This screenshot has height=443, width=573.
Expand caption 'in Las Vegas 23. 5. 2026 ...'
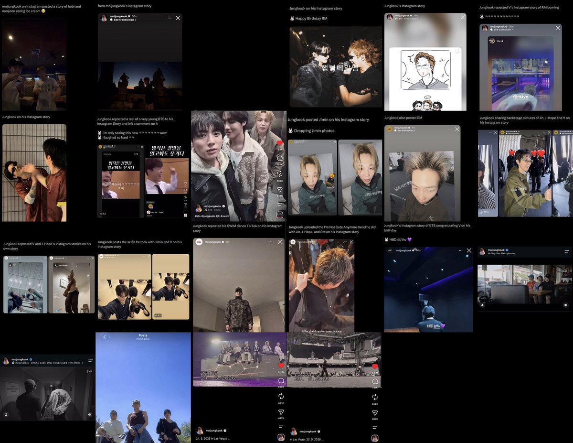click(x=308, y=439)
